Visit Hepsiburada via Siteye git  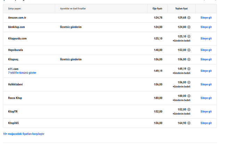[x=206, y=50]
